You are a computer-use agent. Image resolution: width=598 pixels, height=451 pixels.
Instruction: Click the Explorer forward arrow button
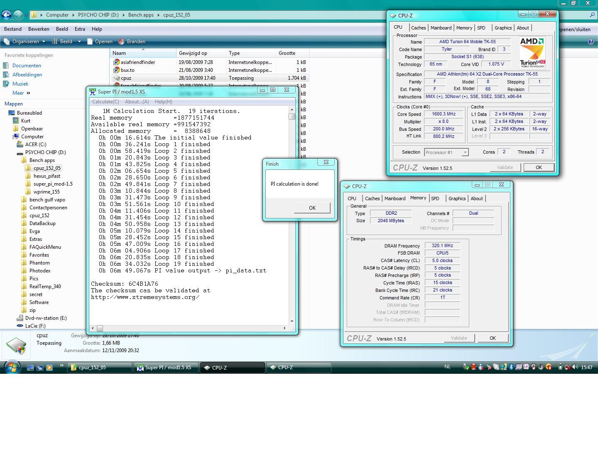(x=18, y=15)
